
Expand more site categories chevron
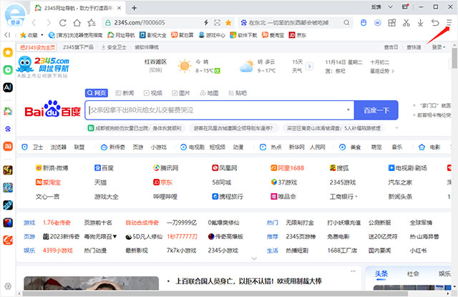253,258
